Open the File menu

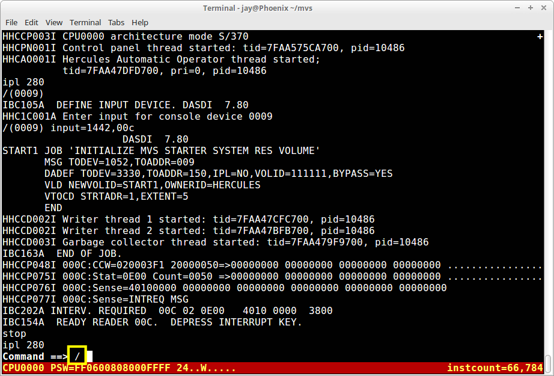tap(11, 23)
